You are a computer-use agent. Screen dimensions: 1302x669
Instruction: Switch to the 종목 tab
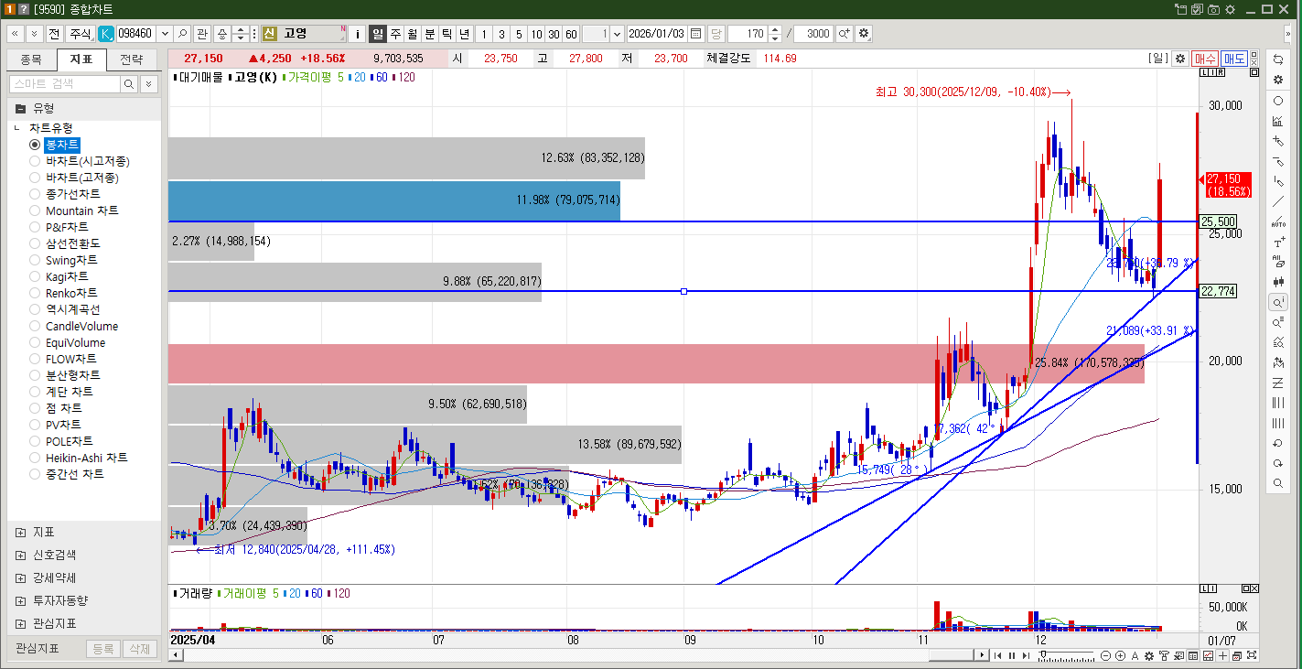[31, 60]
